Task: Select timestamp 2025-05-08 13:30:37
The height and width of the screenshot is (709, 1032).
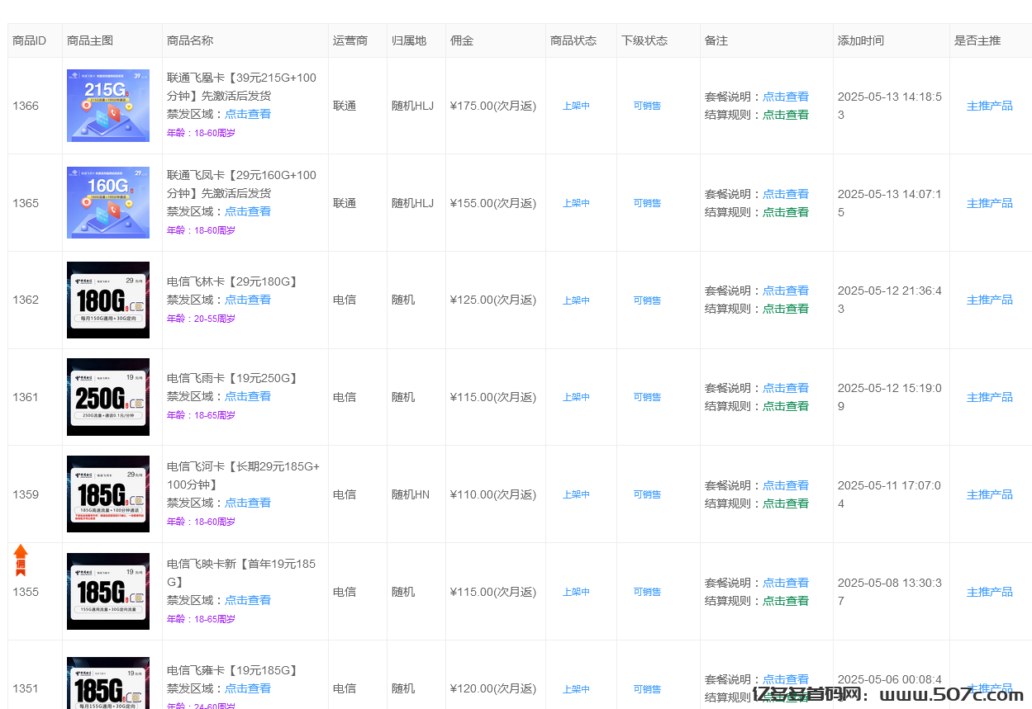Action: click(x=890, y=592)
